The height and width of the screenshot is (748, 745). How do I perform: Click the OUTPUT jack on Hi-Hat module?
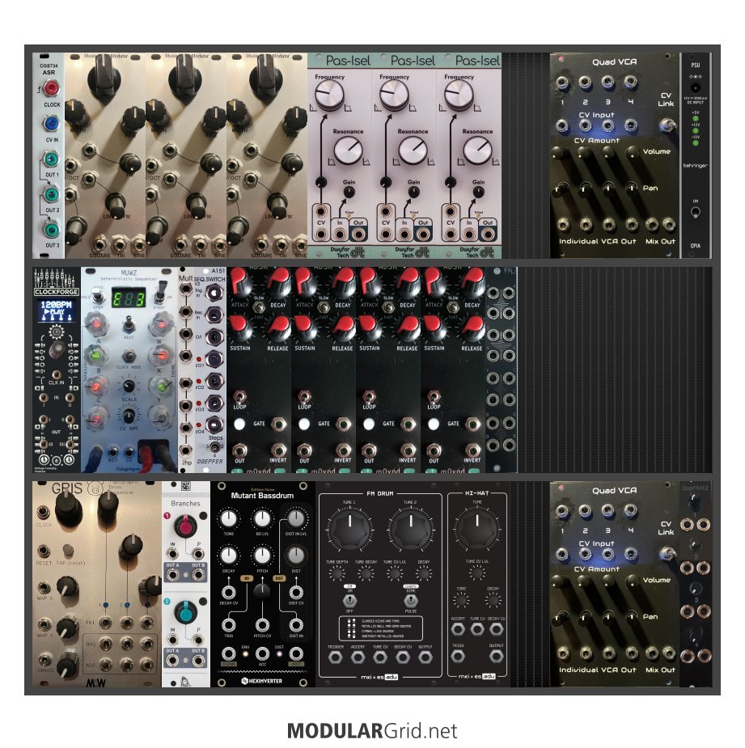(x=497, y=657)
